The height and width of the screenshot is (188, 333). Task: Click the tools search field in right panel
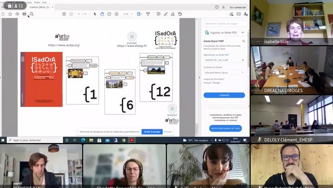tap(225, 23)
